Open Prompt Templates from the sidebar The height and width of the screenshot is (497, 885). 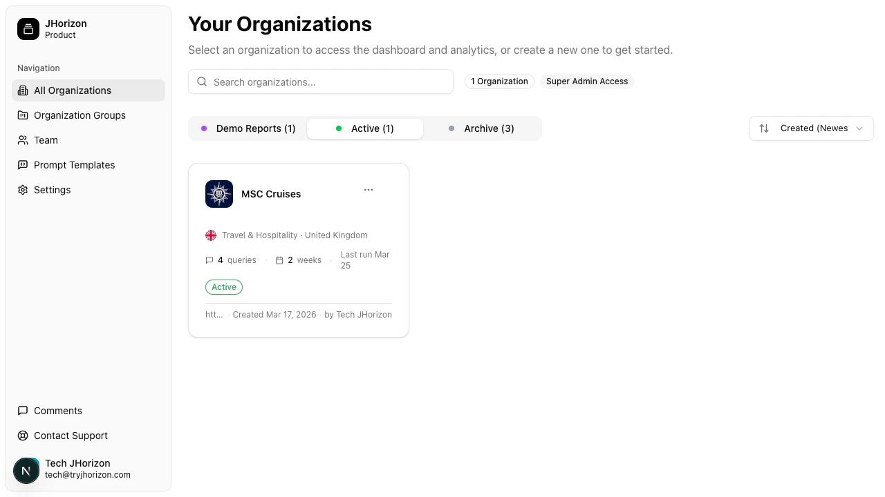coord(23,165)
